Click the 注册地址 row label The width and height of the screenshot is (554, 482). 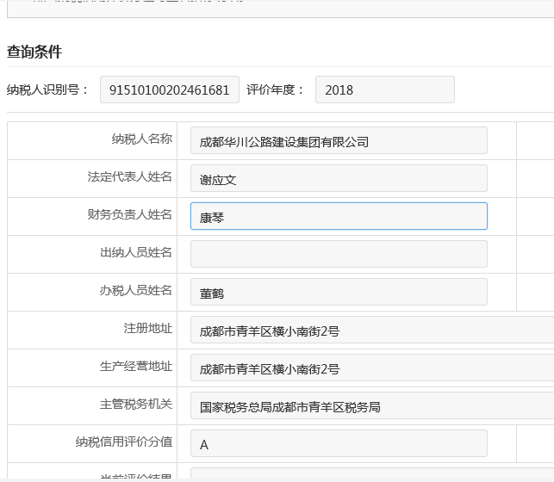tap(147, 328)
